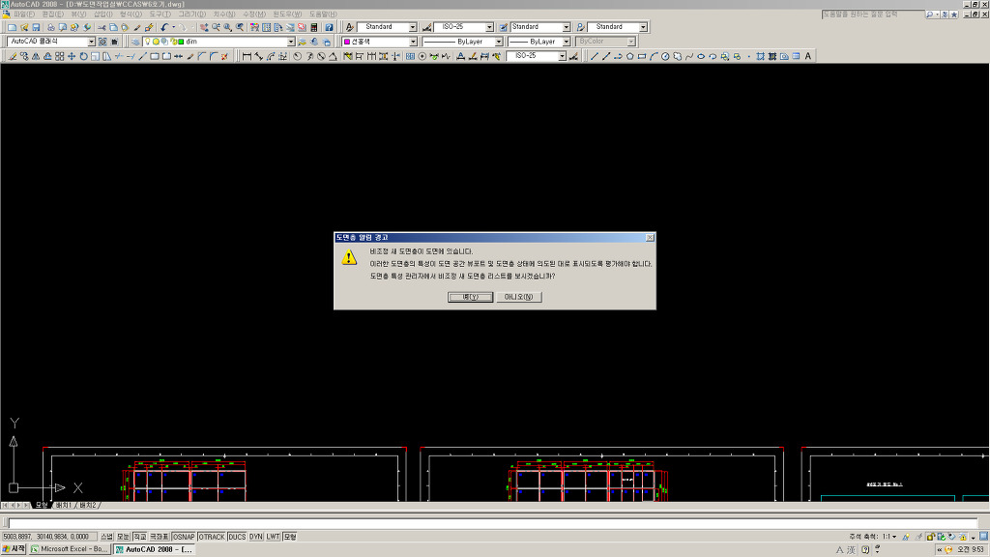990x557 pixels.
Task: Toggle OSNAP in the status bar
Action: (184, 537)
